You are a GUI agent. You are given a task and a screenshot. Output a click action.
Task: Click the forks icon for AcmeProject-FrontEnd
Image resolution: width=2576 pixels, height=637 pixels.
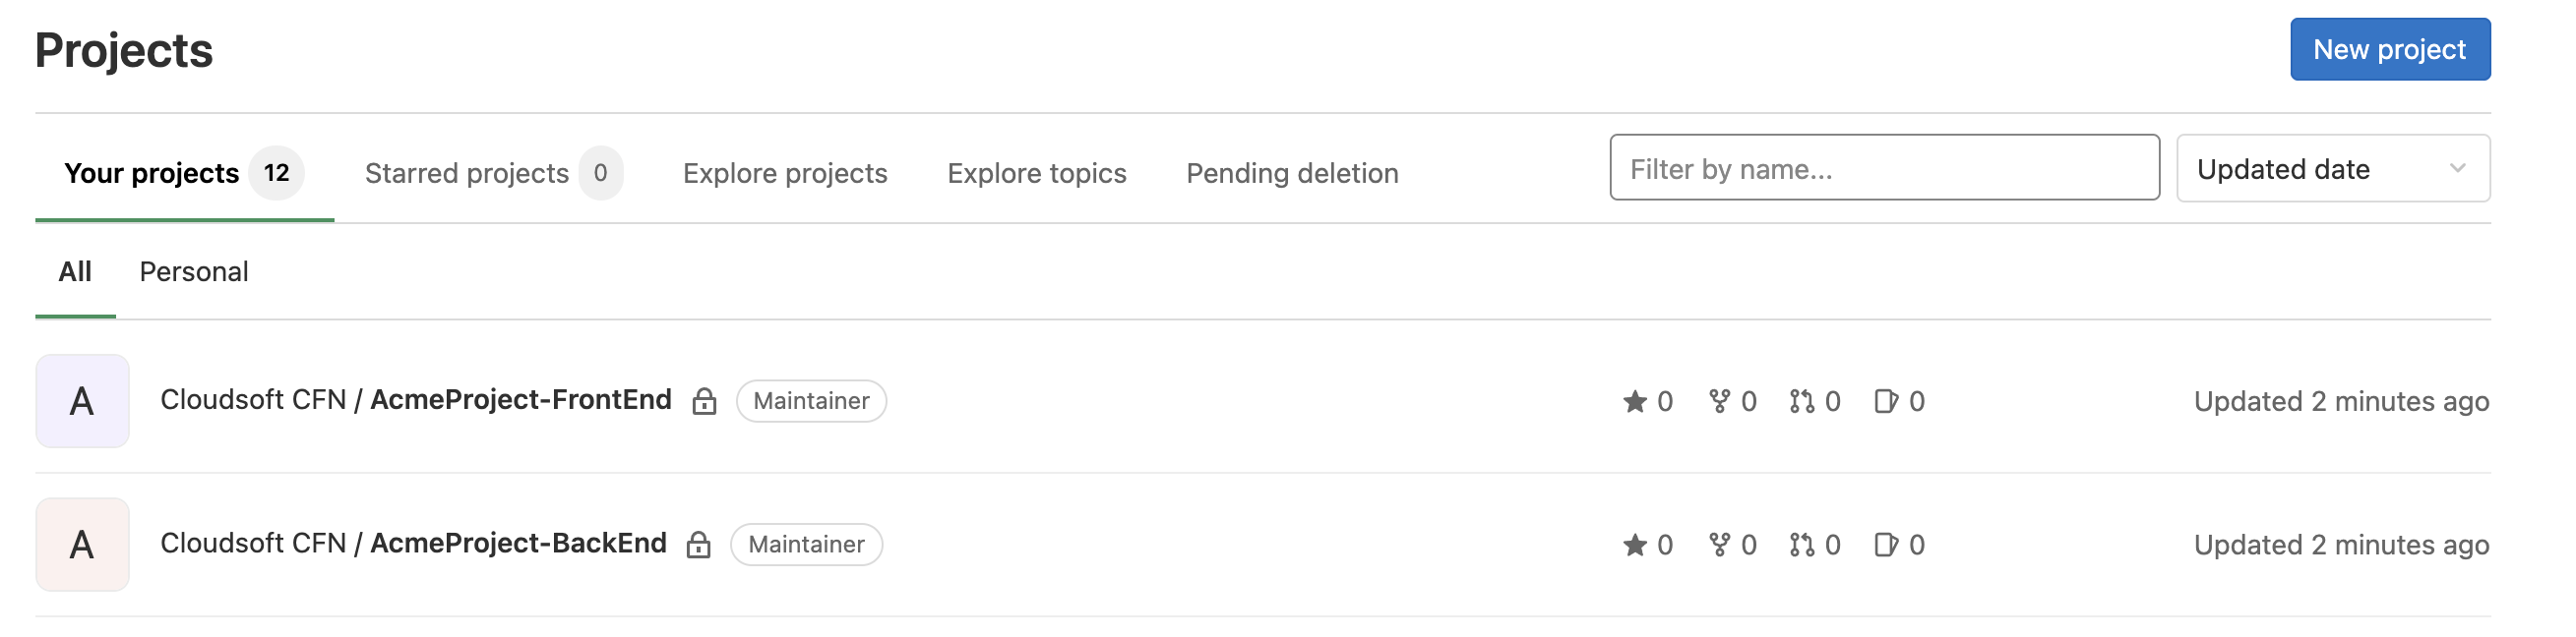(1719, 401)
